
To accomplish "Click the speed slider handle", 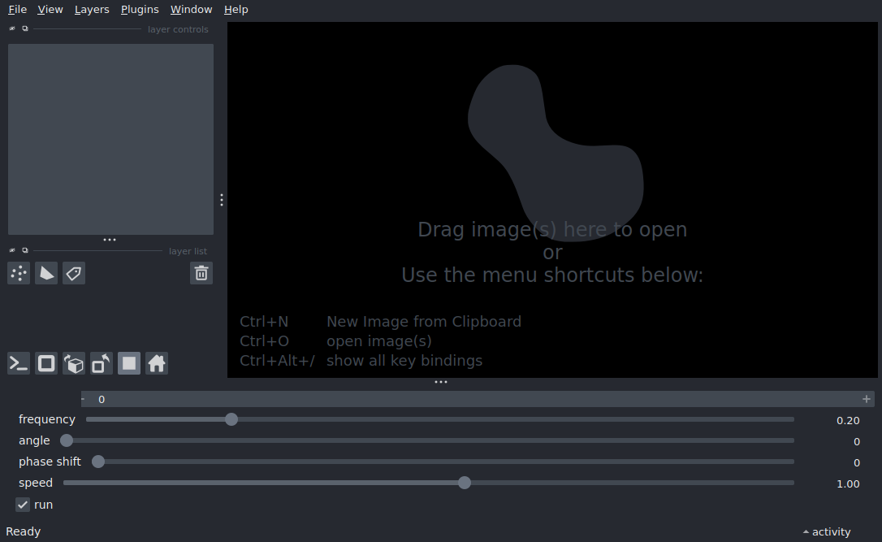I will click(x=464, y=483).
